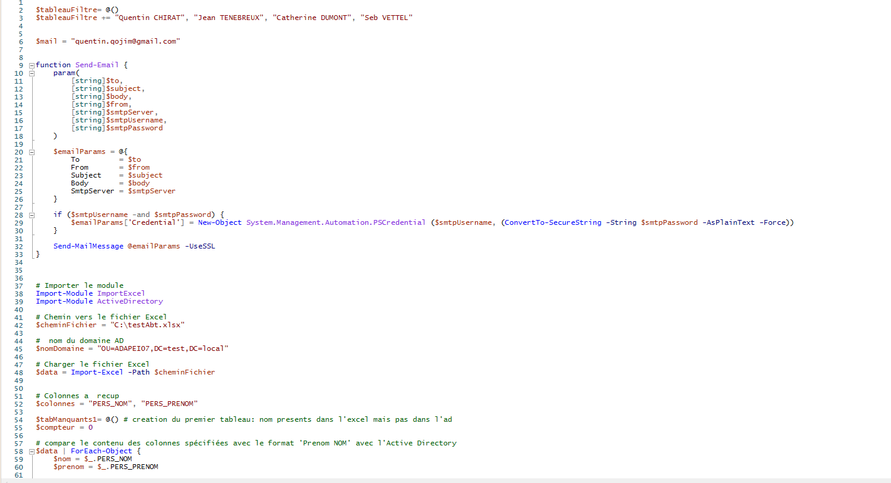Click the Subject key in the hashtable

[x=86, y=175]
